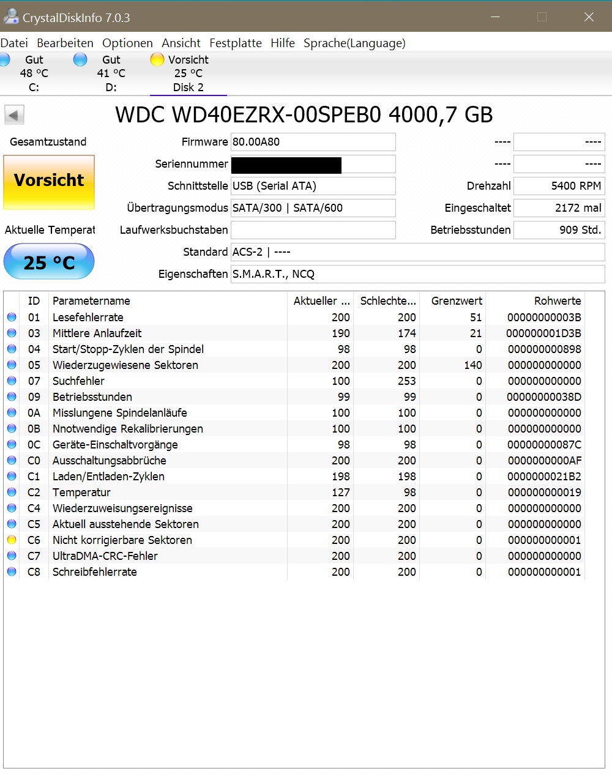Image resolution: width=612 pixels, height=774 pixels.
Task: Select the blue status orb for drive D:
Action: click(80, 59)
